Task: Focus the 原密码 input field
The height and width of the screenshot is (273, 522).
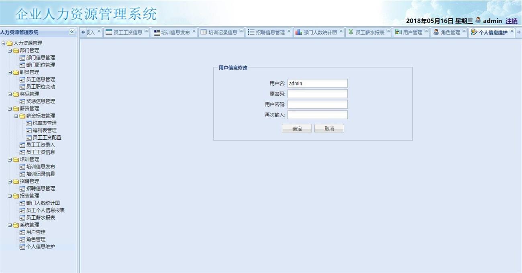Action: (317, 94)
